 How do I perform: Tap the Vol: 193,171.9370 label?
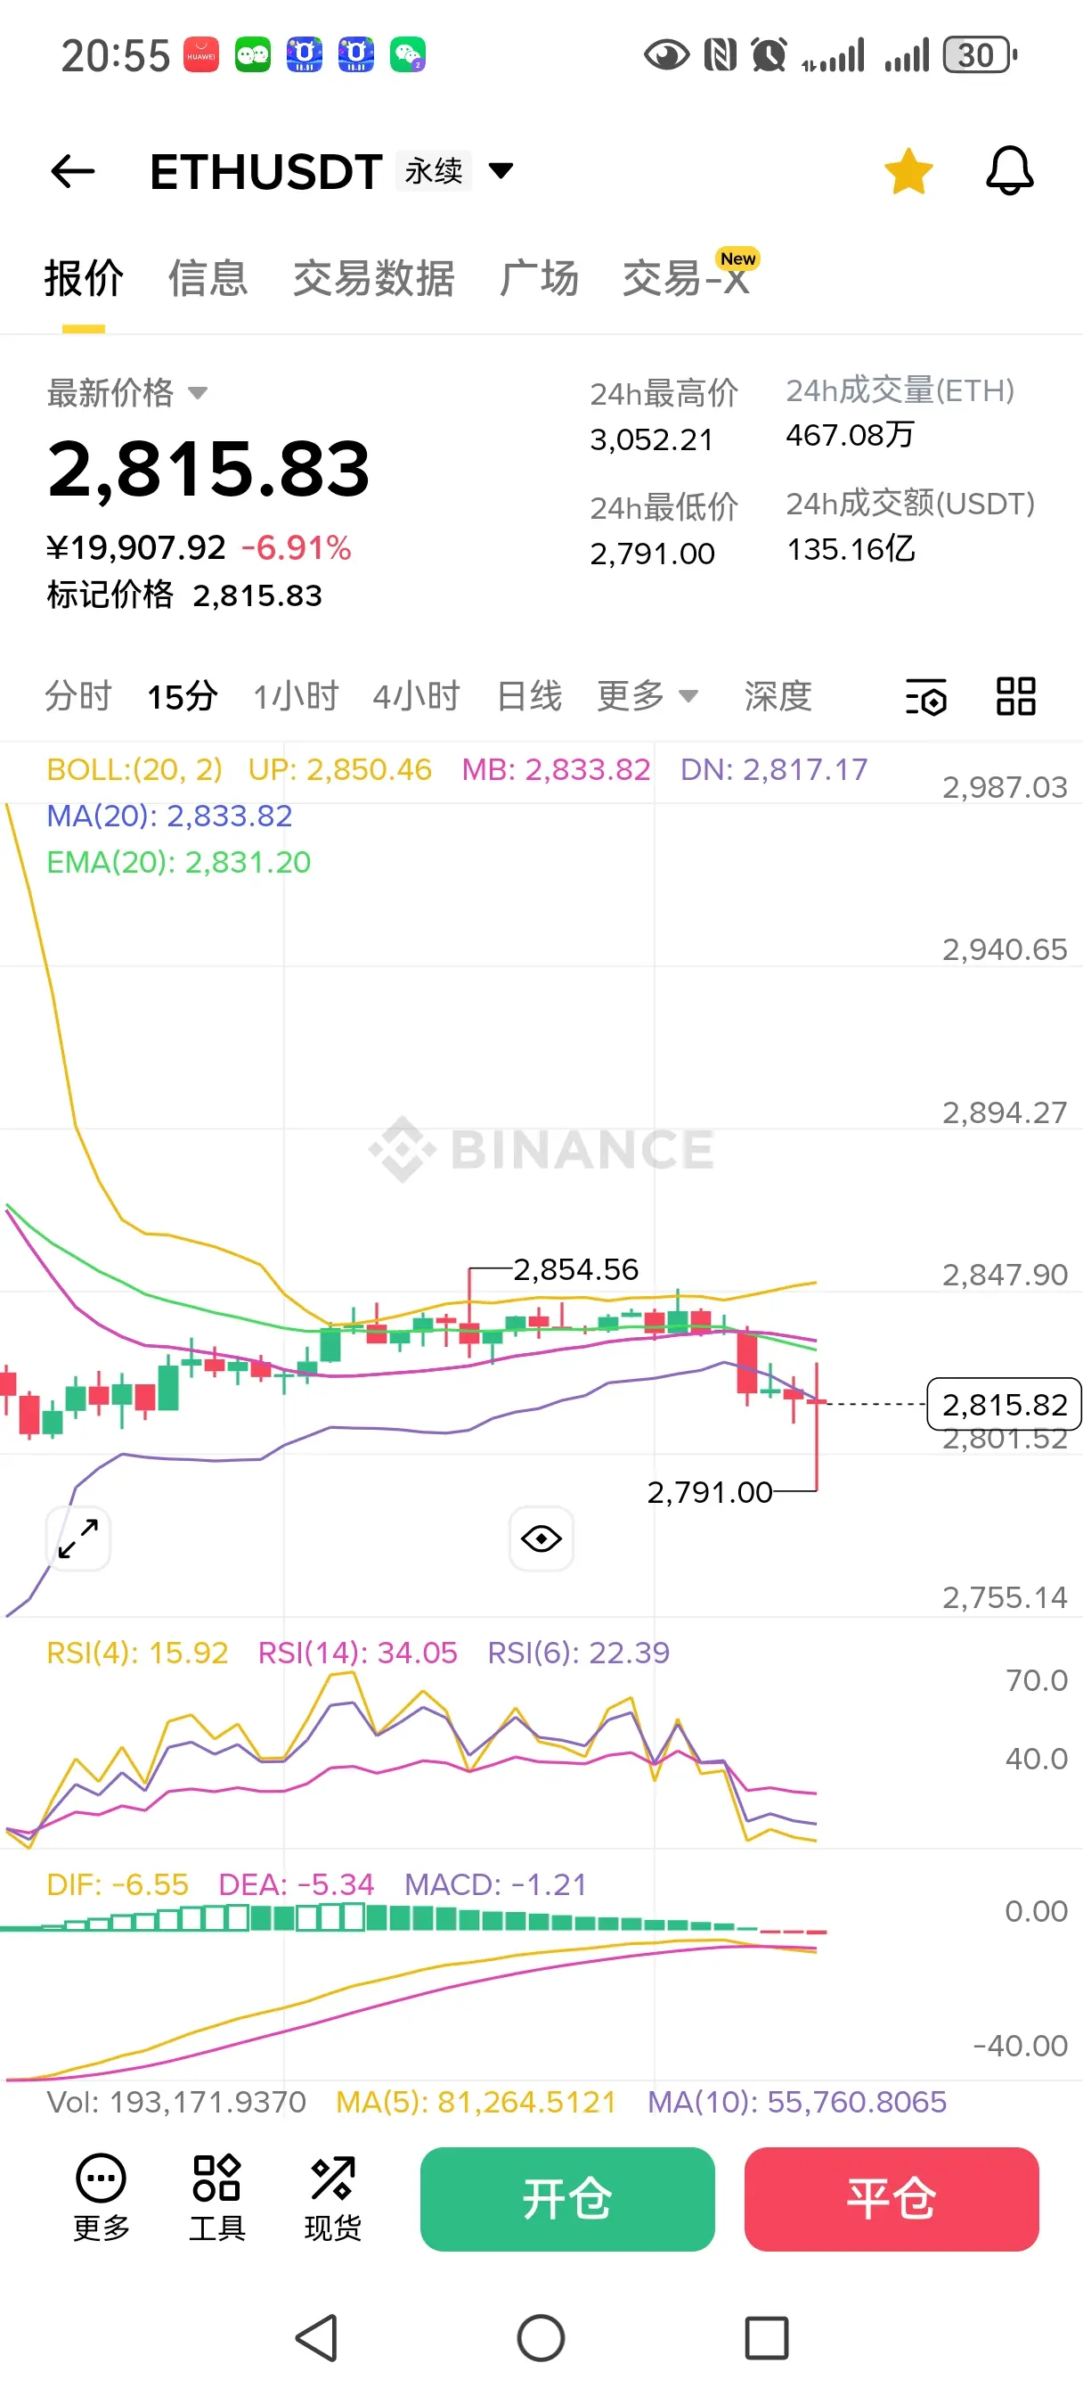[176, 2102]
